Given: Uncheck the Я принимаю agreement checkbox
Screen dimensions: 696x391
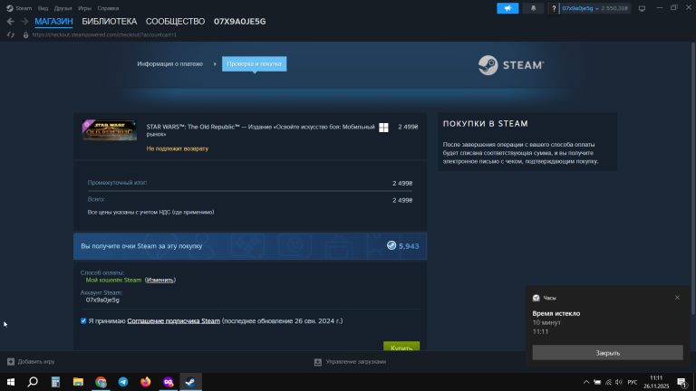Looking at the screenshot, I should pos(83,321).
